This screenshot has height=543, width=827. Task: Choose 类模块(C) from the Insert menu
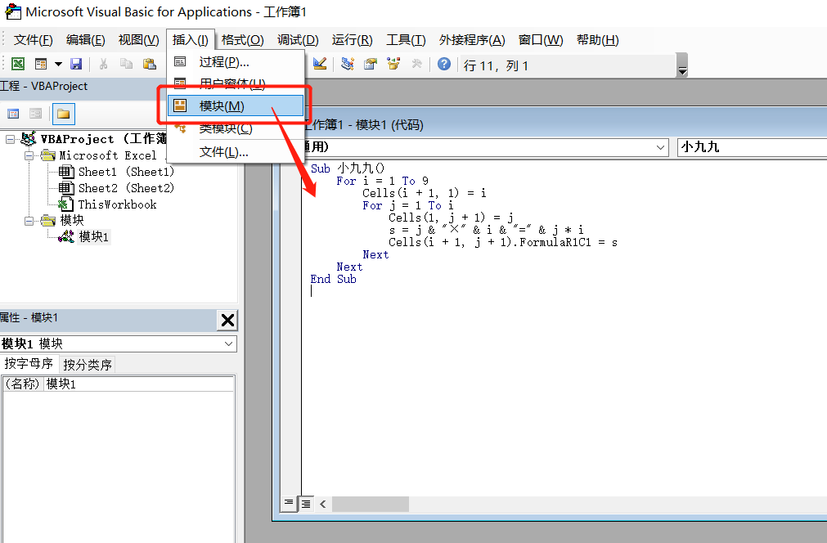[236, 128]
